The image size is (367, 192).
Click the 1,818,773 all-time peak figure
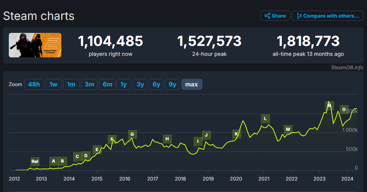[x=308, y=41]
